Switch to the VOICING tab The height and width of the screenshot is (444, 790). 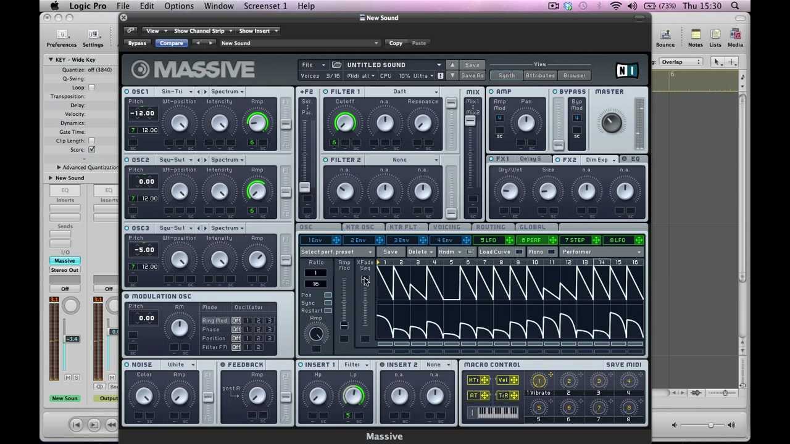tap(446, 227)
